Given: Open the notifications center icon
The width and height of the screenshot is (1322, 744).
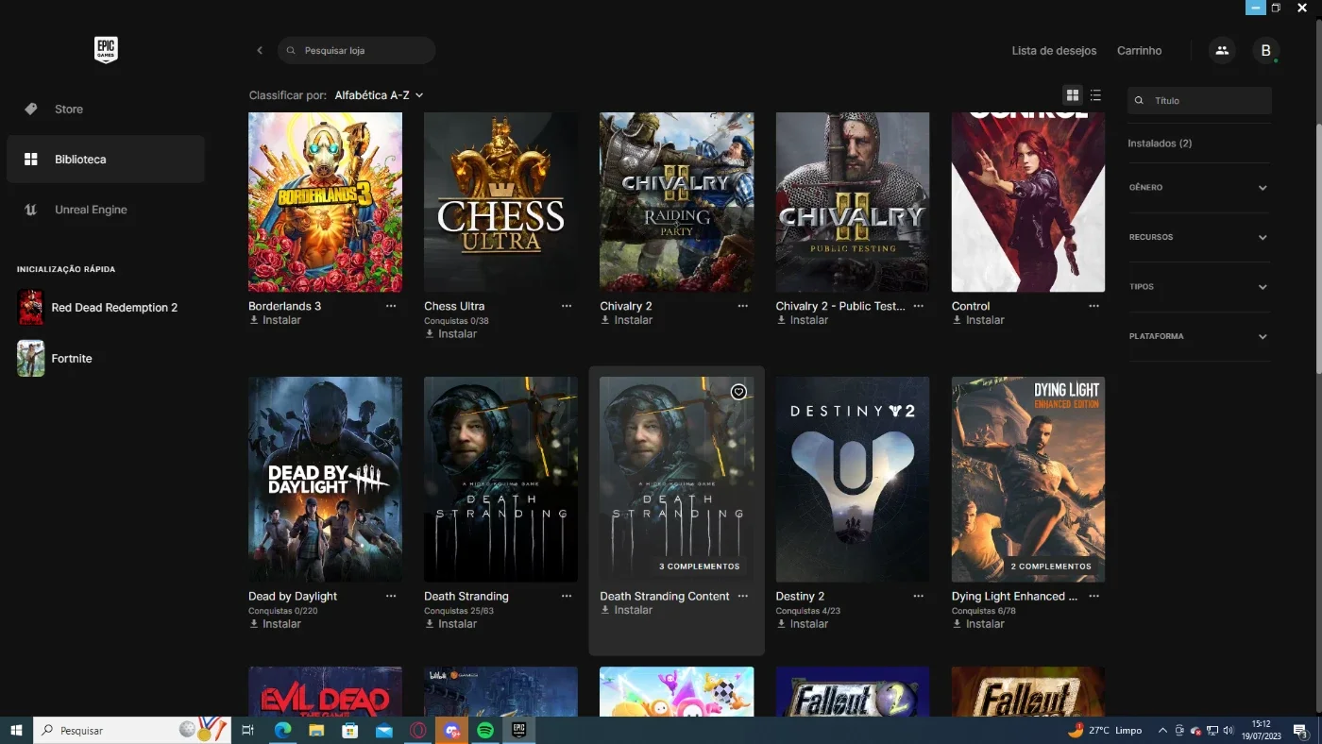Looking at the screenshot, I should pyautogui.click(x=1300, y=730).
